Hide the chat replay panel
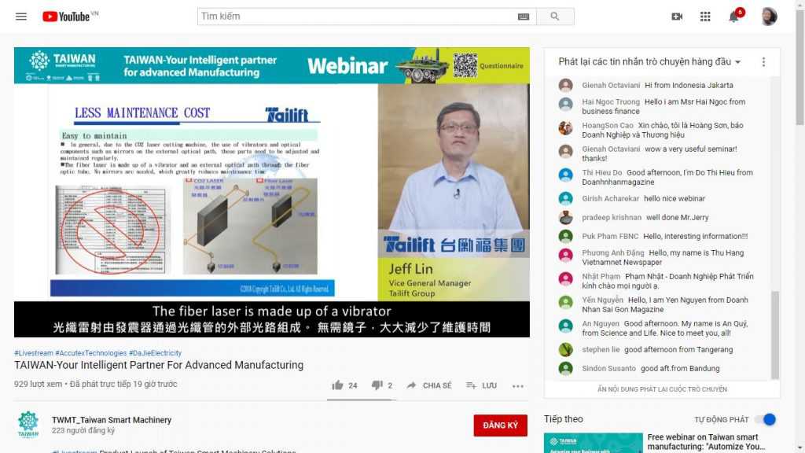 (662, 389)
